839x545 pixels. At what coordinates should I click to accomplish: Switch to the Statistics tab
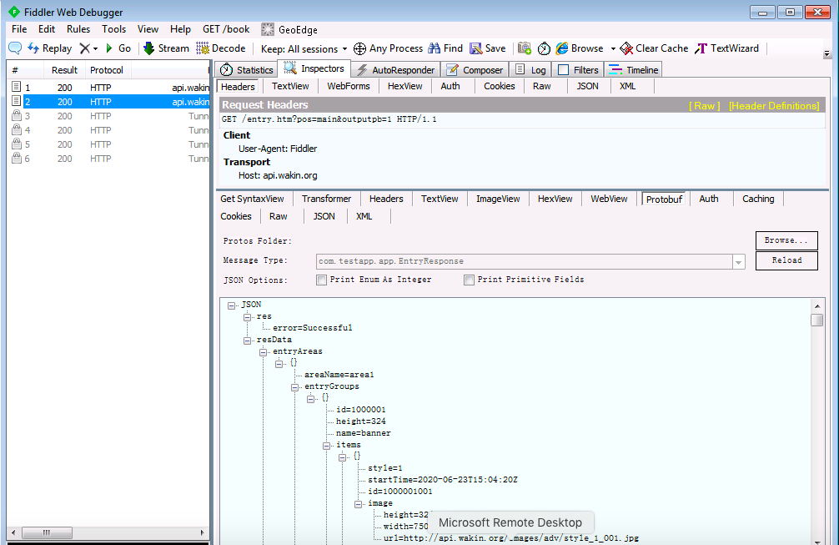[247, 69]
